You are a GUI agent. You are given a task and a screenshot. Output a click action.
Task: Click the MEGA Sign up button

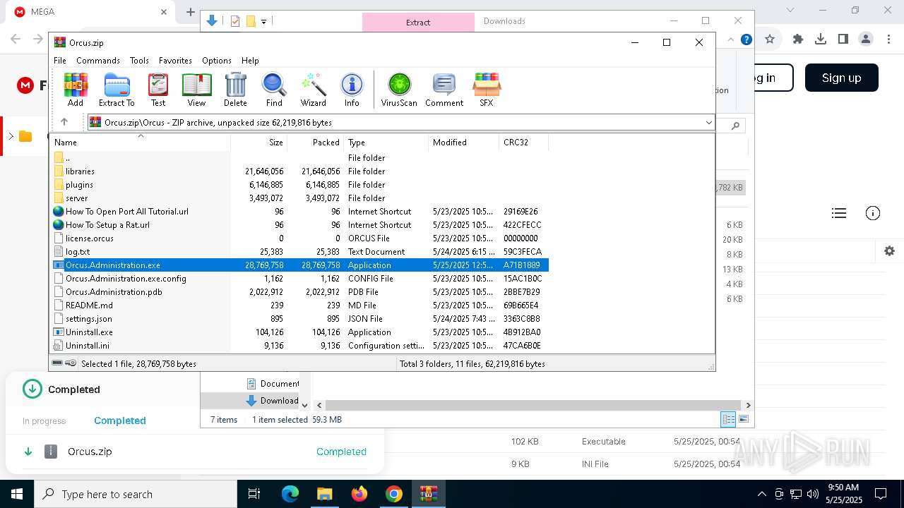pos(841,78)
